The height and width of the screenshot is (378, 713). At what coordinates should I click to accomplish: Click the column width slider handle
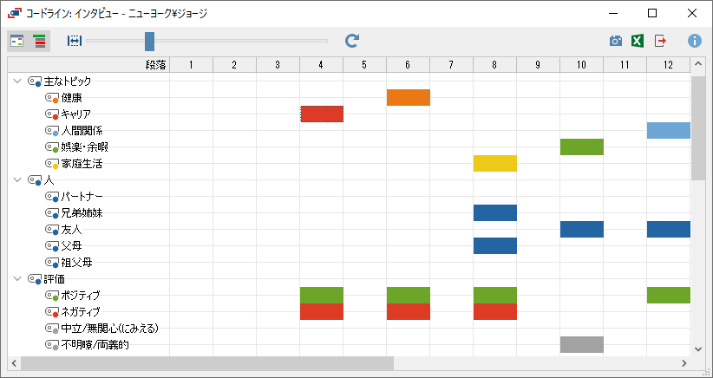(x=149, y=41)
